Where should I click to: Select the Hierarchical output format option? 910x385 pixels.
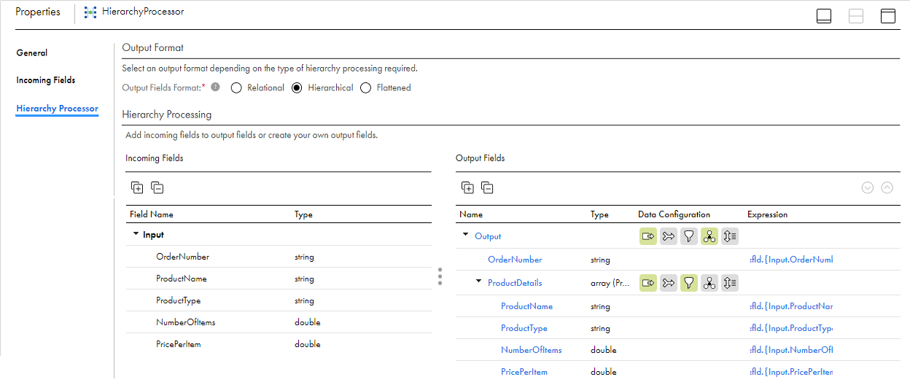tap(297, 87)
